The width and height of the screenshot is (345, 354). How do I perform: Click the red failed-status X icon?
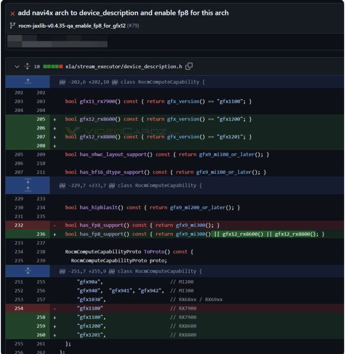[x=13, y=13]
